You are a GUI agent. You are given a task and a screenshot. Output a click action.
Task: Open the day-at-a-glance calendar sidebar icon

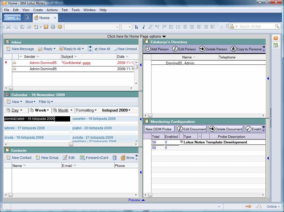point(276,45)
